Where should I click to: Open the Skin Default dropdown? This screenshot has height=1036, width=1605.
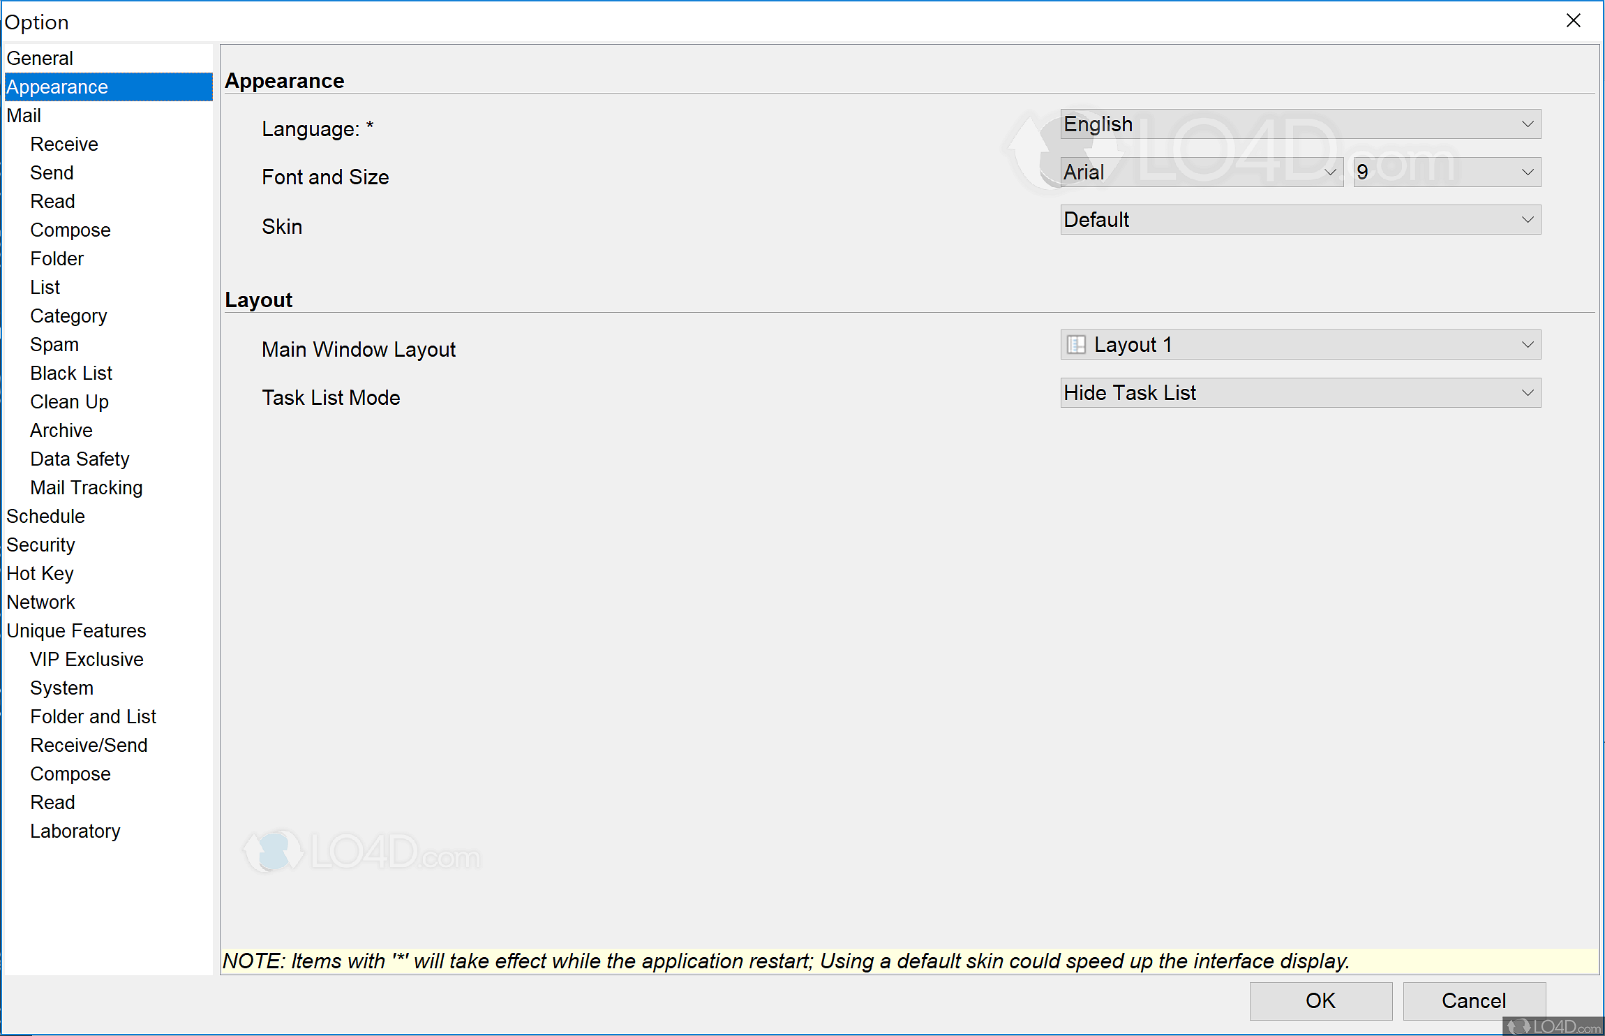tap(1299, 220)
